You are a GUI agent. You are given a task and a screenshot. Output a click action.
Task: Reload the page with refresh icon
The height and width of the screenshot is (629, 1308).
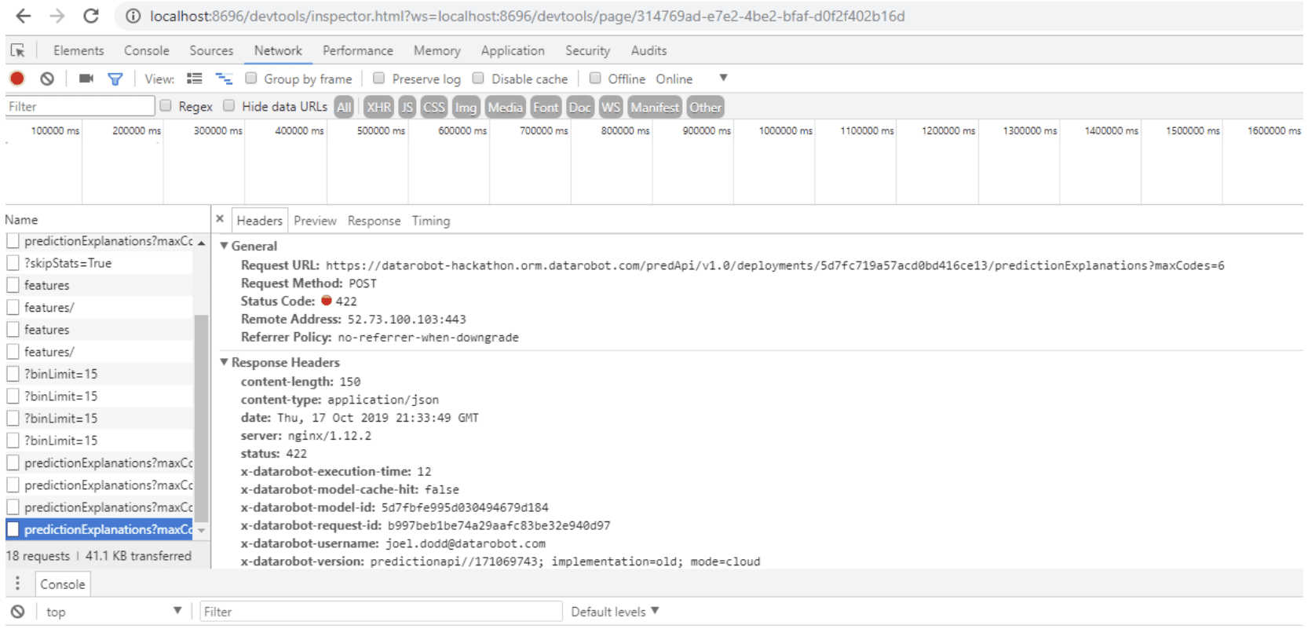coord(91,16)
